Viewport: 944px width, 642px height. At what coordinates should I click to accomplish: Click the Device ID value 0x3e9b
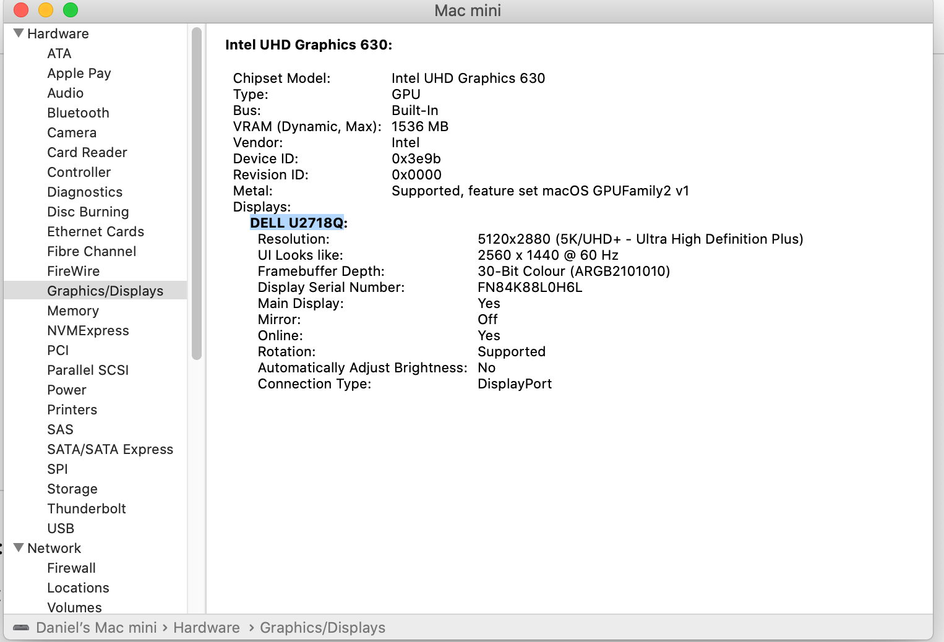(x=416, y=158)
